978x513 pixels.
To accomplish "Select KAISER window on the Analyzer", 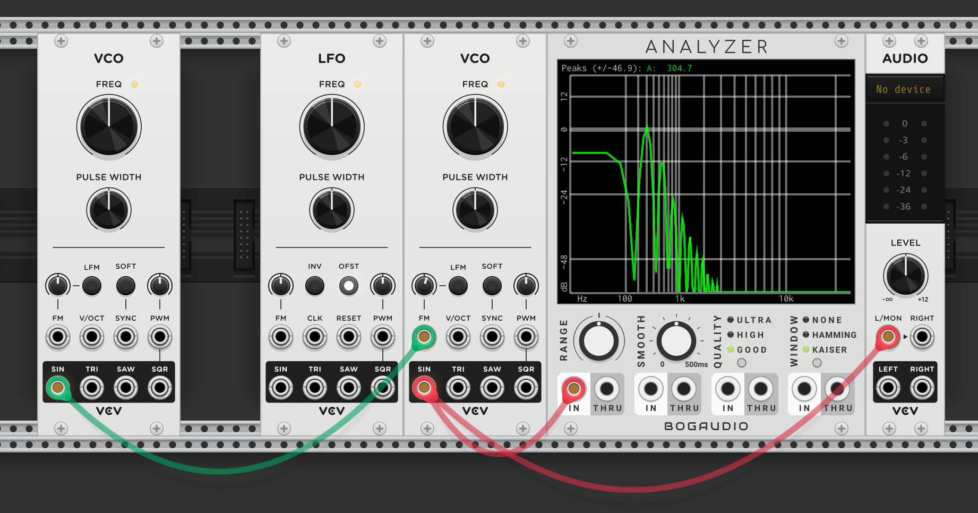I will pos(825,350).
